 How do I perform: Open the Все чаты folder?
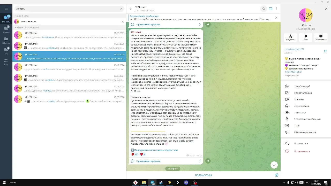[x=6, y=19]
